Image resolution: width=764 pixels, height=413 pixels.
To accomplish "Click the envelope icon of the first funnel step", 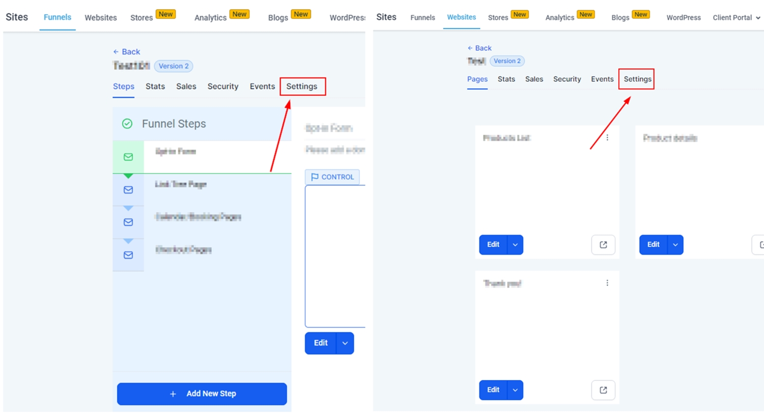I will 128,157.
